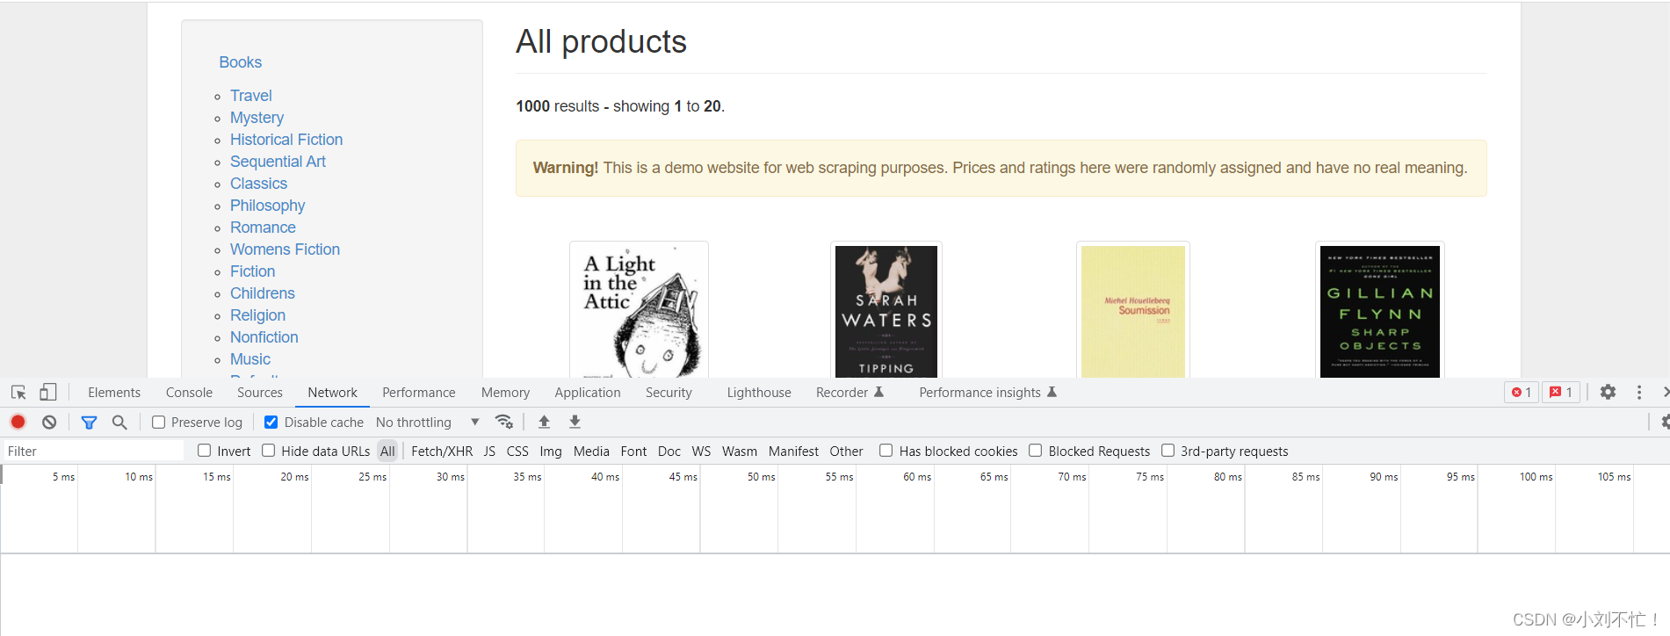The image size is (1670, 636).
Task: Filter requests by Fetch/XHR
Action: point(442,452)
